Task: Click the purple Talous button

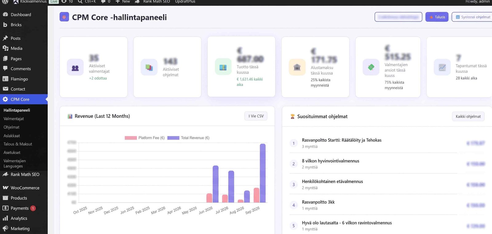Action: 437,17
